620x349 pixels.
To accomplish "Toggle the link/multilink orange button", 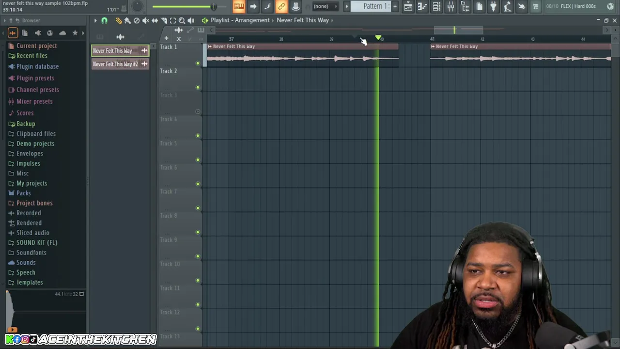I will point(281,6).
